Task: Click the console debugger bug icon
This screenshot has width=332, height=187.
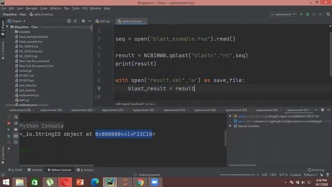Action: 9,136
